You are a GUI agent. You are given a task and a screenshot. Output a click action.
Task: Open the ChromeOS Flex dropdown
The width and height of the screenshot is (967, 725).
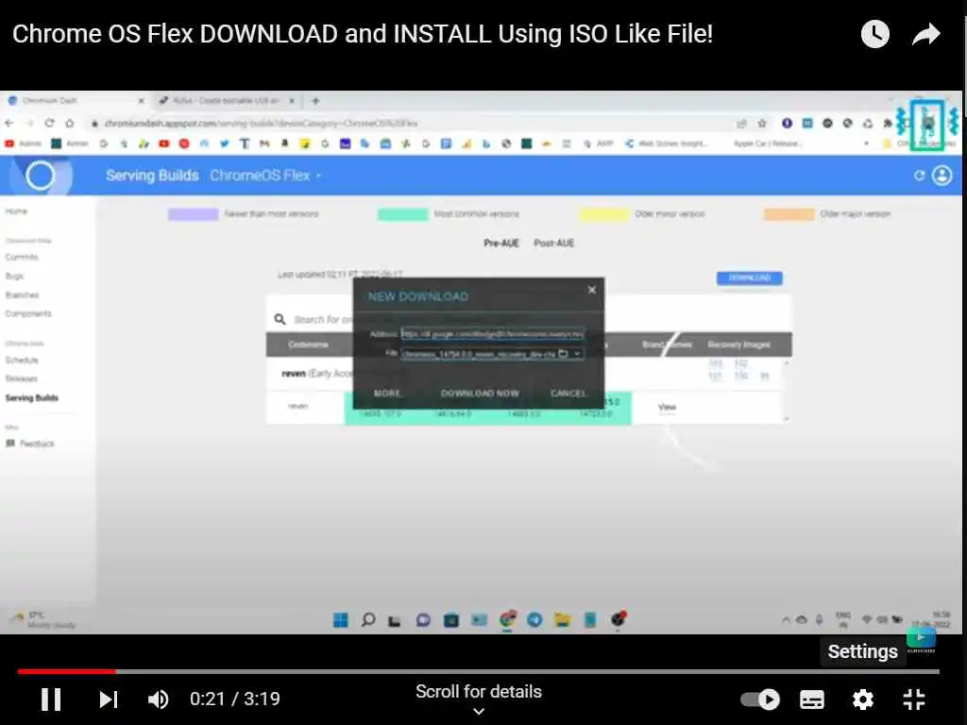pyautogui.click(x=265, y=176)
